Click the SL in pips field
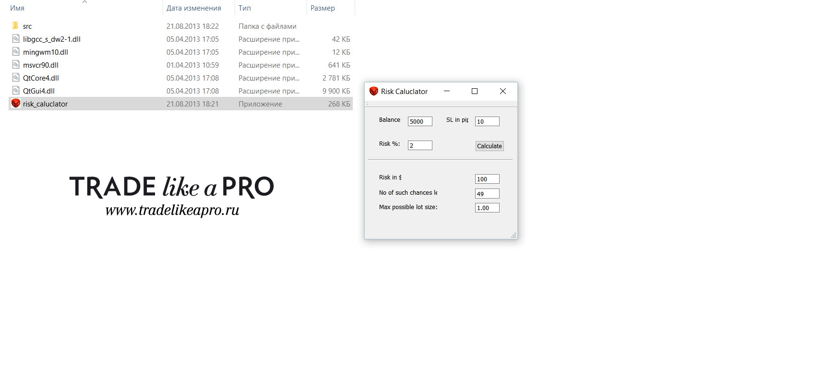Screen dimensions: 824x377 point(487,121)
